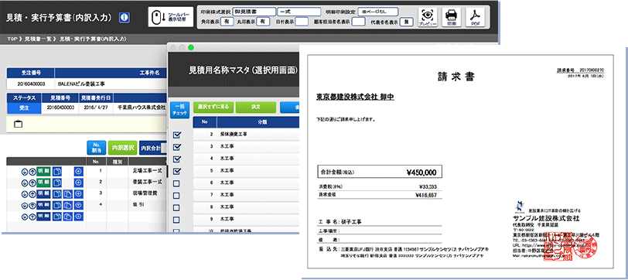Move row 1 (足場工事一式) up with the arrow icon
The width and height of the screenshot is (628, 280).
[x=32, y=171]
